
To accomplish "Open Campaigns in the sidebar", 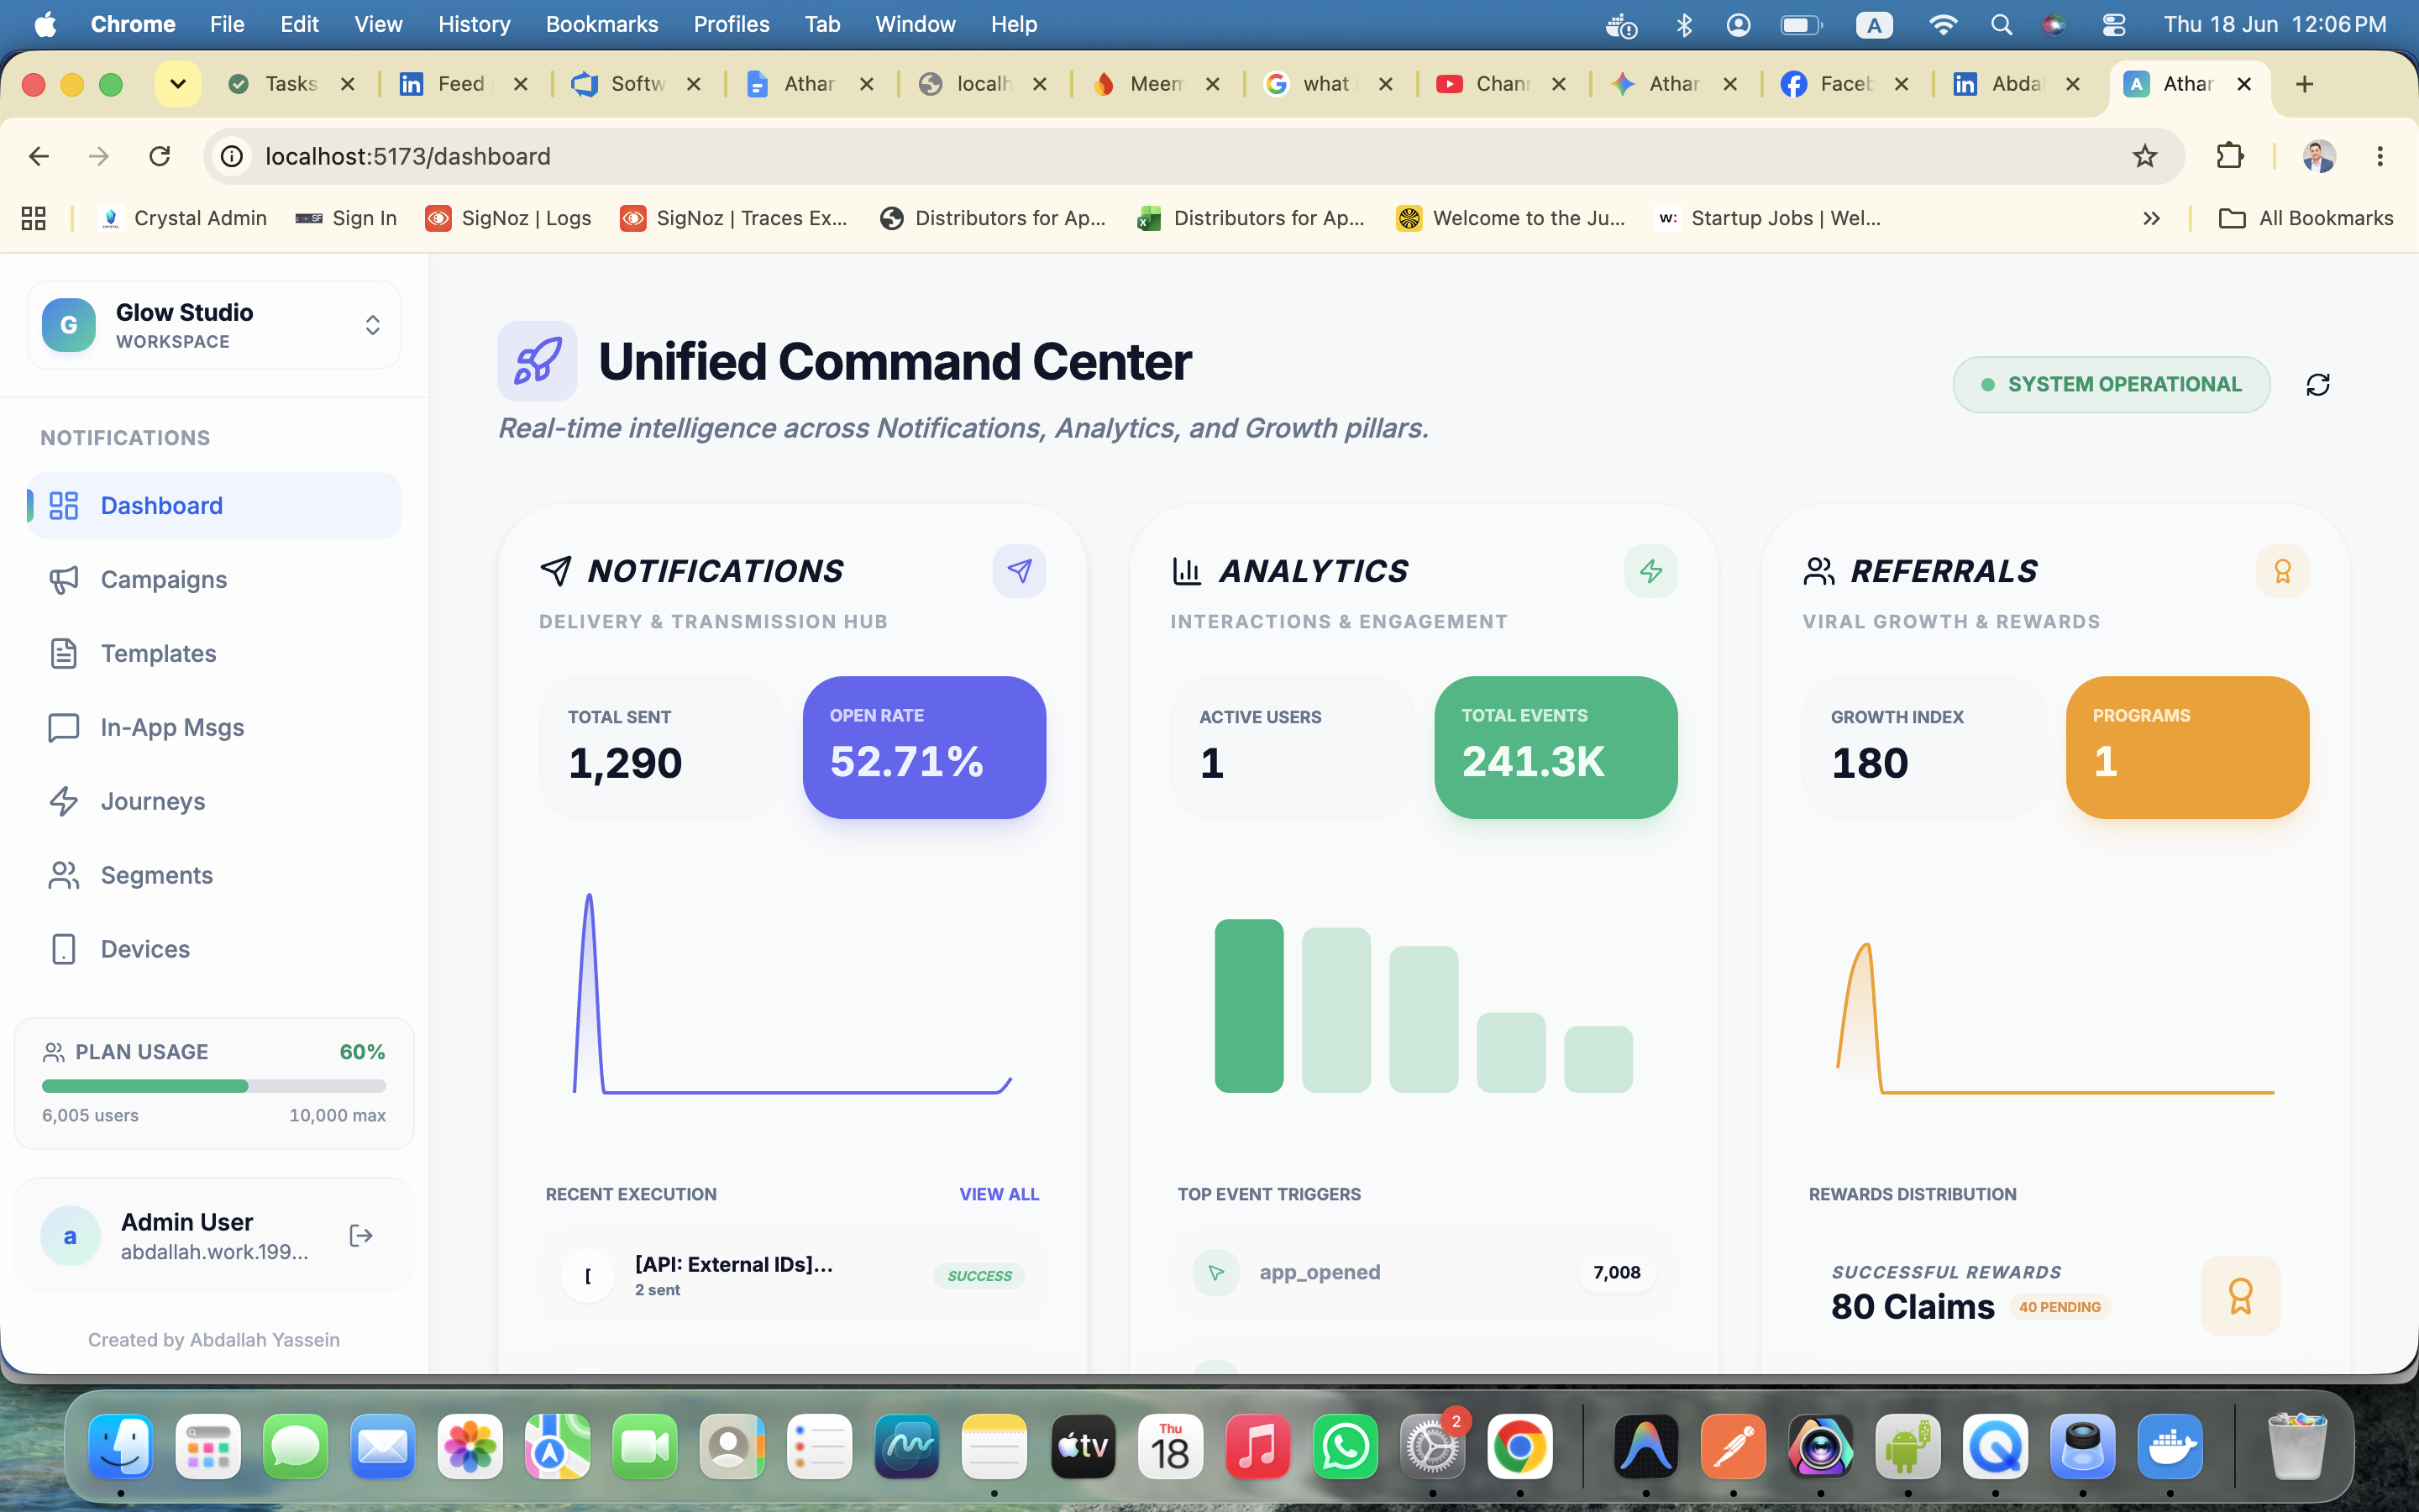I will [214, 579].
